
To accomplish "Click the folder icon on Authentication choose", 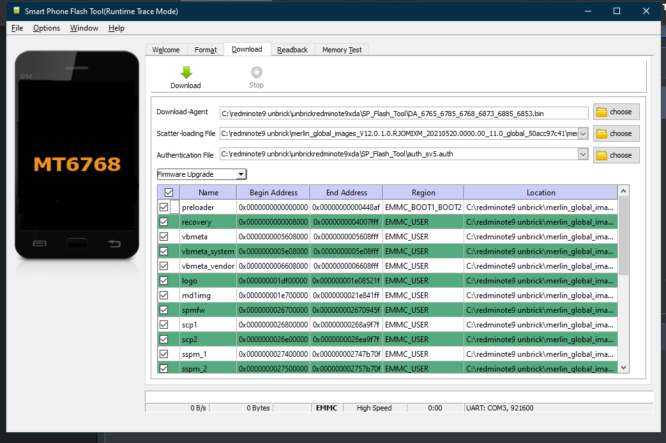I will click(602, 156).
